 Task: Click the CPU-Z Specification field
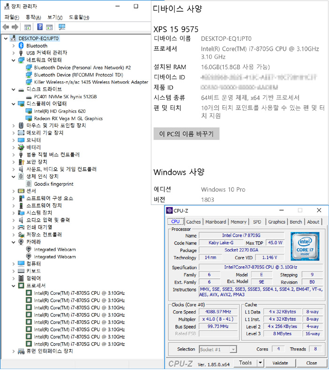260,267
